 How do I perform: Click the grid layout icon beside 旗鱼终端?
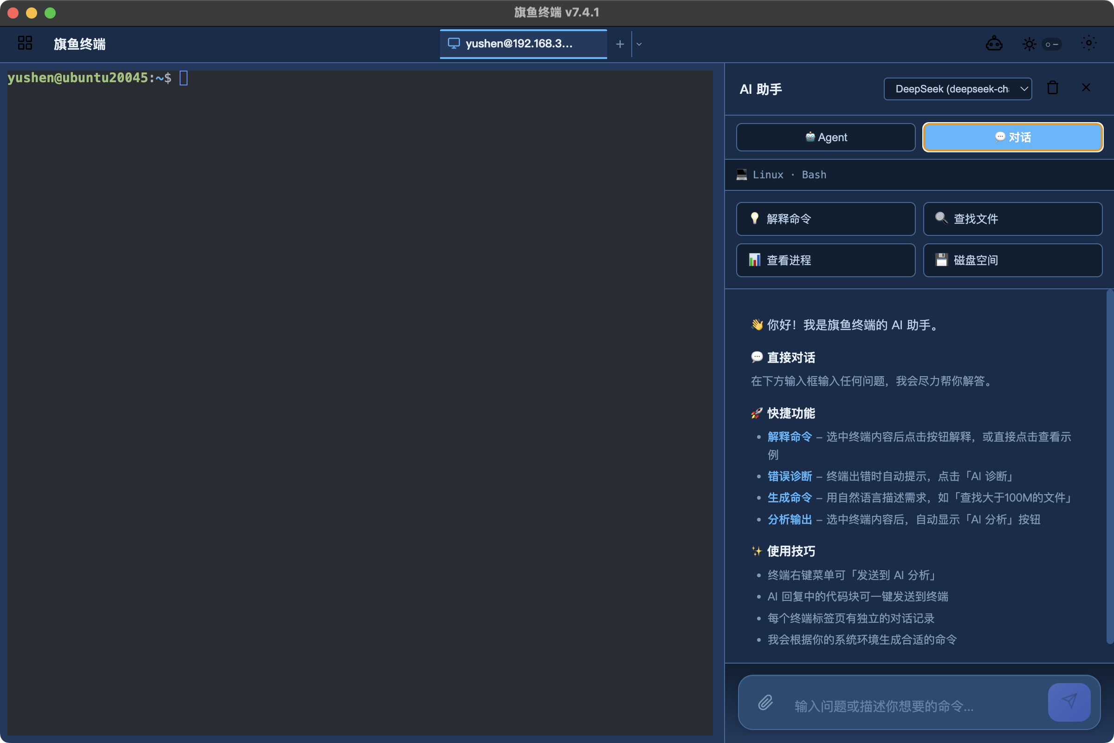pos(25,43)
